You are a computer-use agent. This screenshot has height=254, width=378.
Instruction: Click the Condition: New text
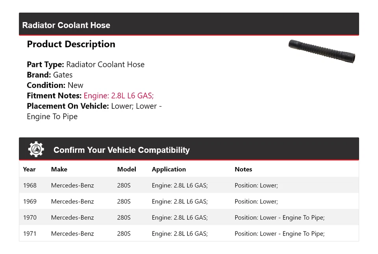click(x=55, y=85)
